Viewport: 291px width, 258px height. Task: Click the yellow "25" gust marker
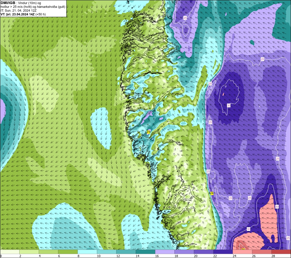148,132
